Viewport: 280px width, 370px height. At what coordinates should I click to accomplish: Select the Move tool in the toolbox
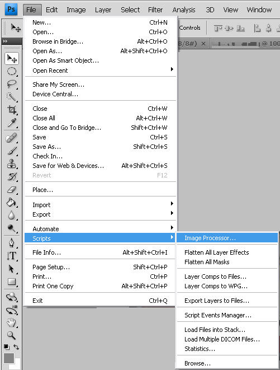tap(12, 58)
